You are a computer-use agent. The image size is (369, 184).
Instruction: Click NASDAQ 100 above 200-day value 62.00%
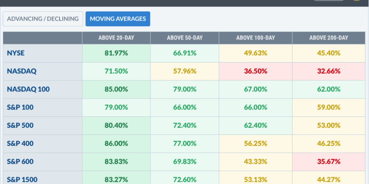click(x=329, y=89)
